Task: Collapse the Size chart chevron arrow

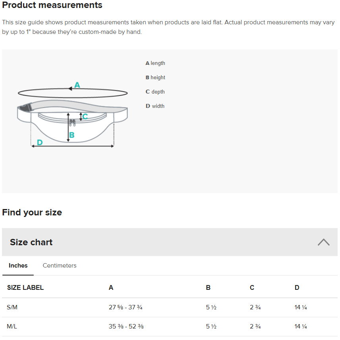Action: coord(323,242)
